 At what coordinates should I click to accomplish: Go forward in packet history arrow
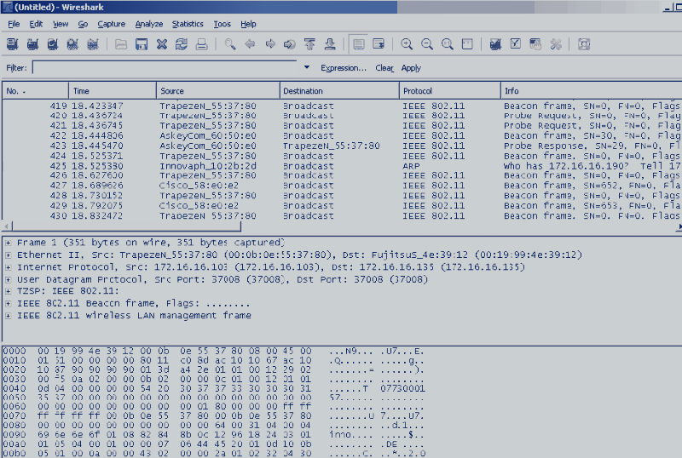tap(270, 44)
